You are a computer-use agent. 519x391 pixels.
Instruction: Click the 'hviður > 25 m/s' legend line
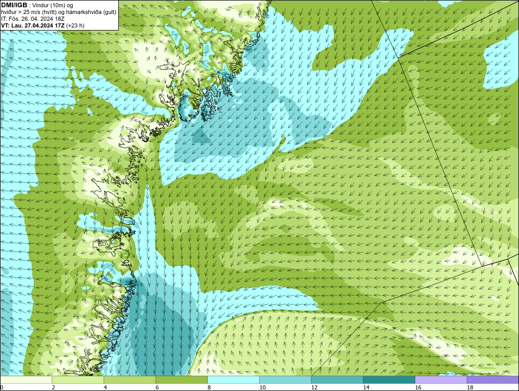58,12
